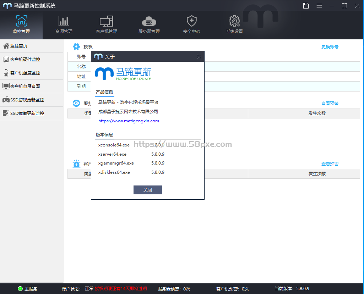Click the 服务器预警 count in status bar

(174, 289)
